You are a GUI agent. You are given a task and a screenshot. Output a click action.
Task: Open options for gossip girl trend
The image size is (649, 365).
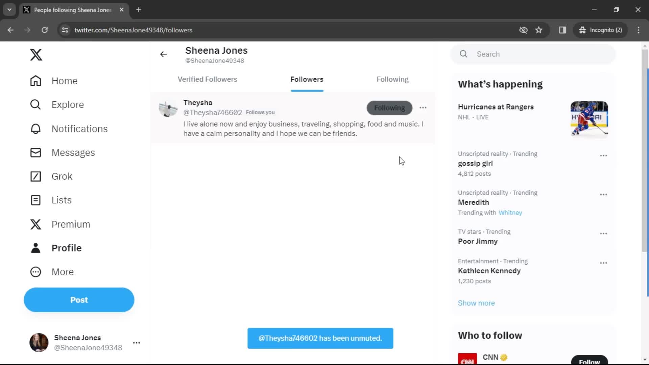(x=603, y=156)
